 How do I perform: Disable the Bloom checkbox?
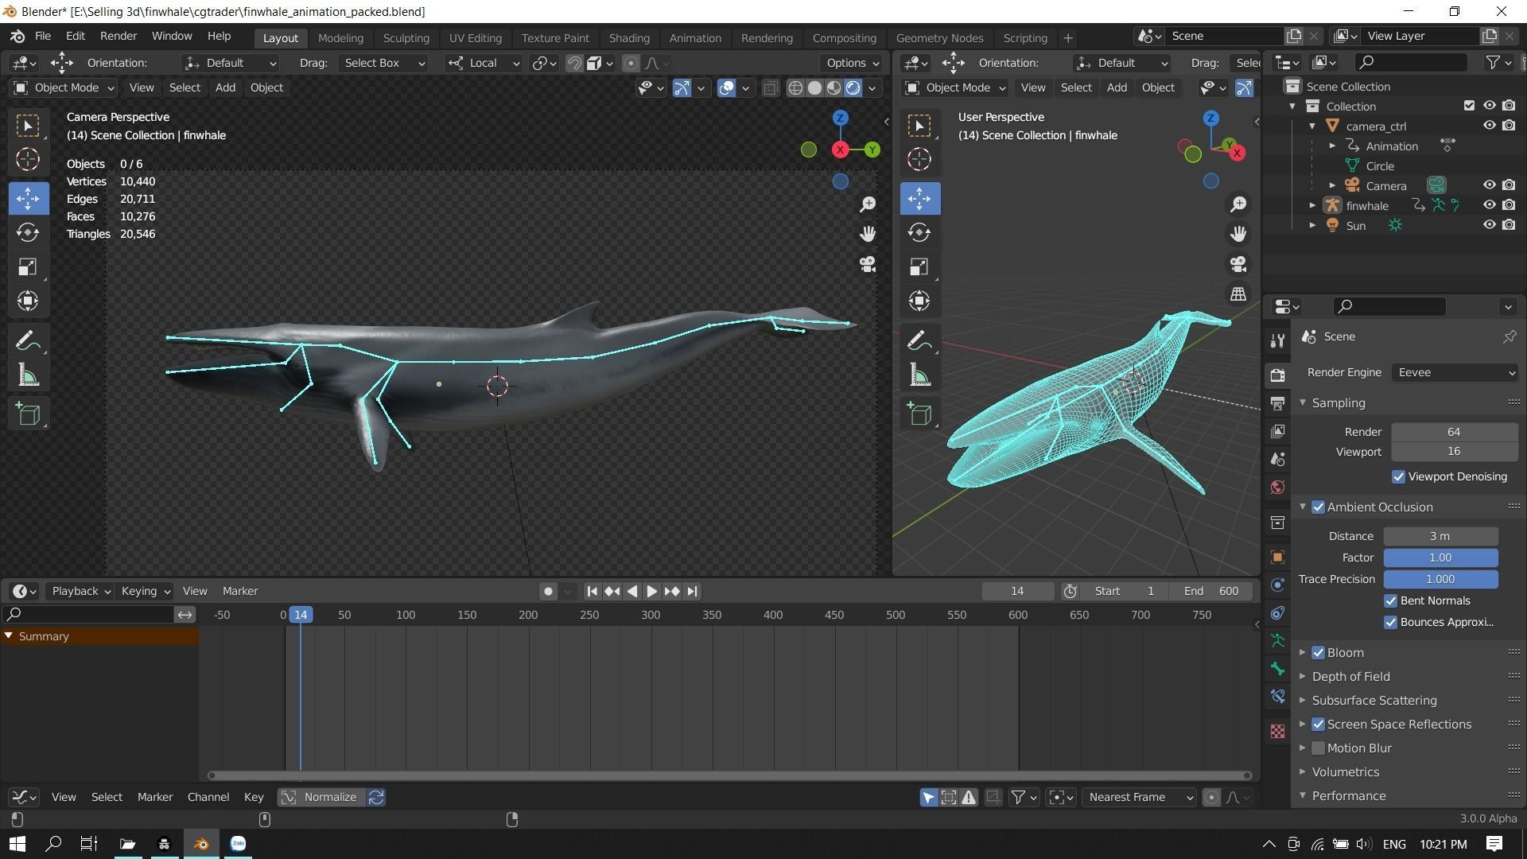pos(1319,652)
